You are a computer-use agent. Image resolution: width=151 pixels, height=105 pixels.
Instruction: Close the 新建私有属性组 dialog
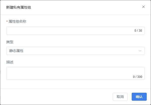click(x=143, y=7)
